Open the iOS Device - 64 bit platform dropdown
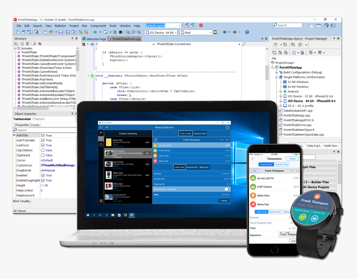Screen dimensions: 357x279 [175, 32]
